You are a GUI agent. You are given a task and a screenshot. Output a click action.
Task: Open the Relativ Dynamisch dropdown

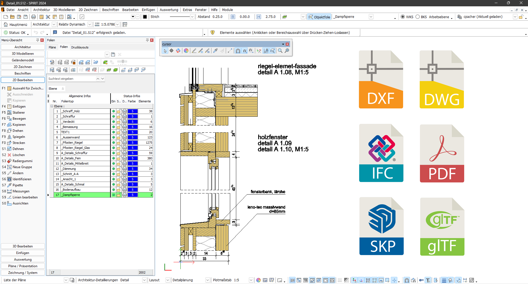(90, 24)
